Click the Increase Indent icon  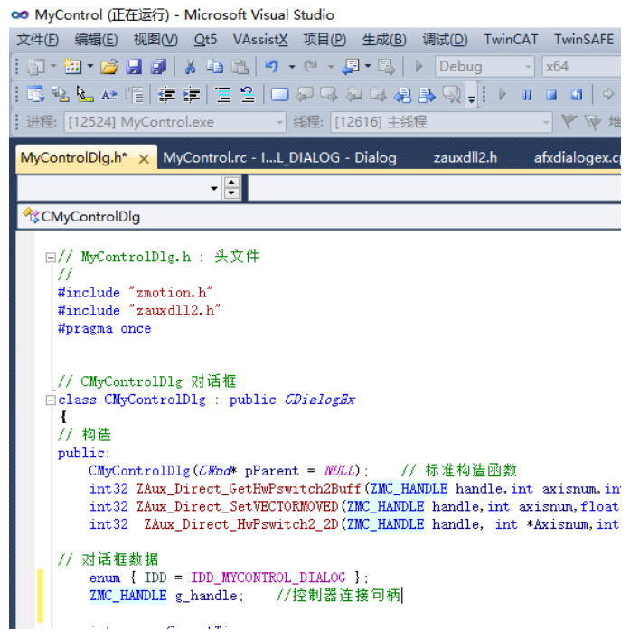[x=191, y=95]
